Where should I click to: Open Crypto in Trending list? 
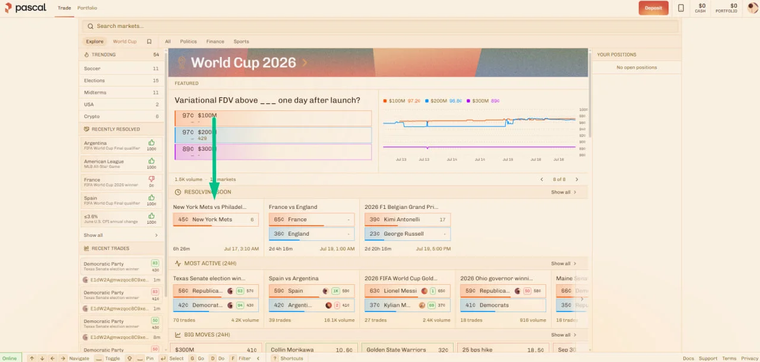122,116
